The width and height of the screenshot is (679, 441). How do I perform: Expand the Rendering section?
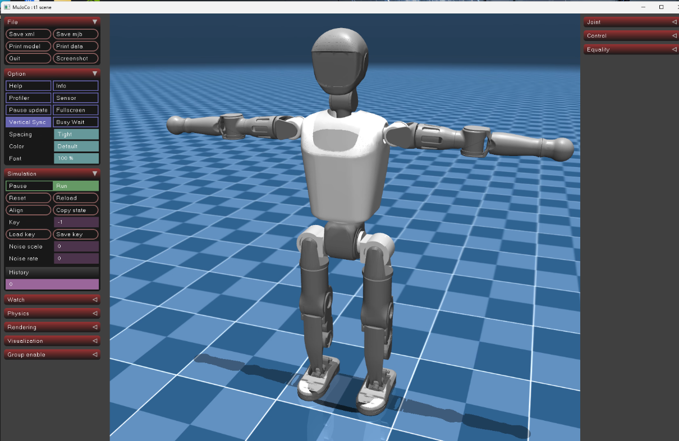[x=52, y=327]
